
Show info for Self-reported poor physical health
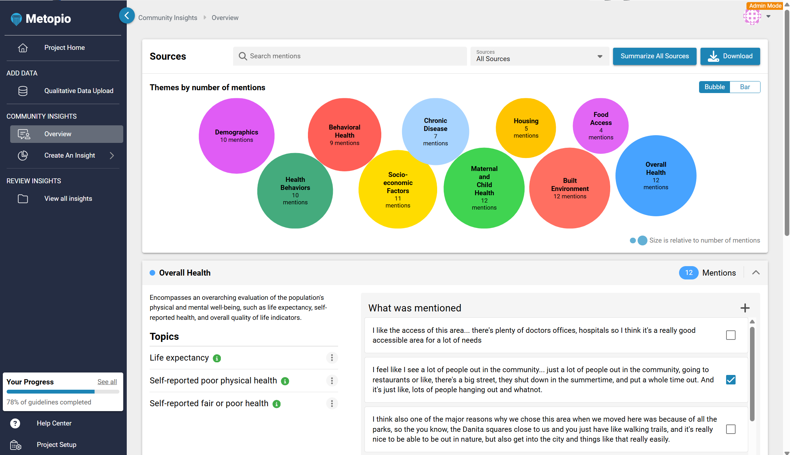pos(285,381)
